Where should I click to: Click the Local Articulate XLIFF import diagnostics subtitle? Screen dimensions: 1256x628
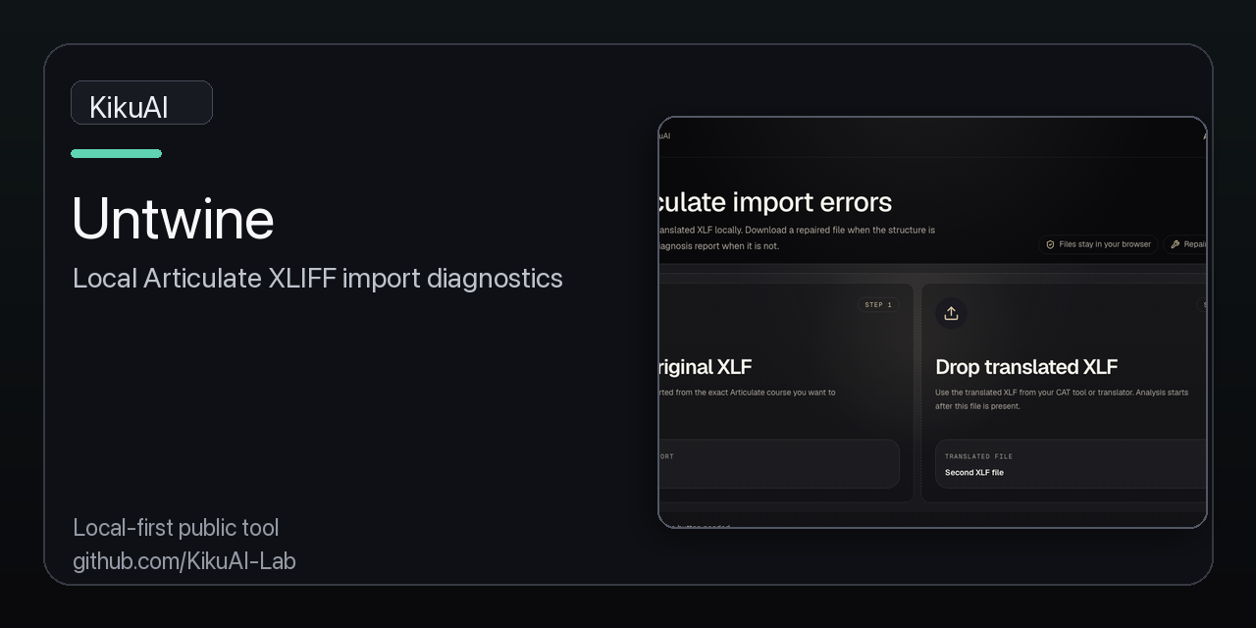(318, 279)
